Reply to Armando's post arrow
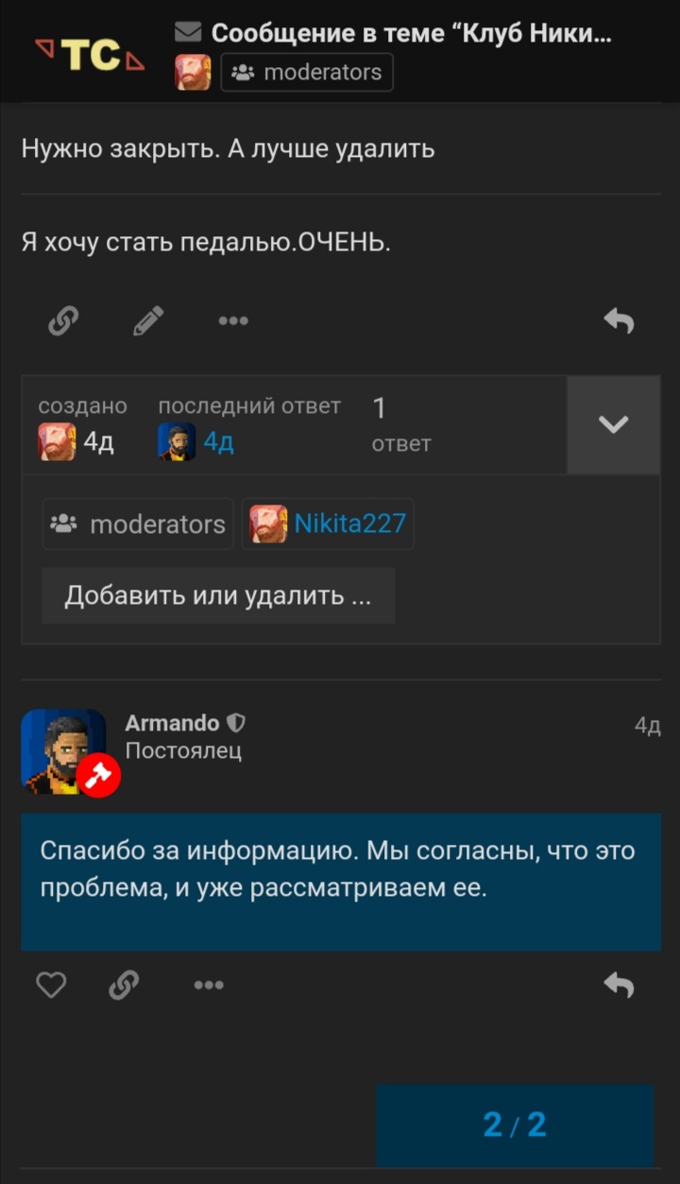Image resolution: width=680 pixels, height=1184 pixels. 619,986
